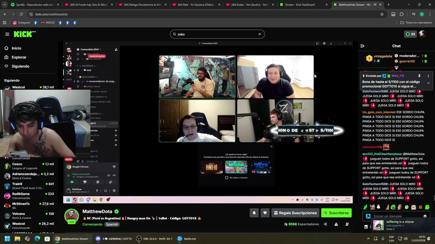
Task: Show hidden tray icons chevron
Action: 368,239
